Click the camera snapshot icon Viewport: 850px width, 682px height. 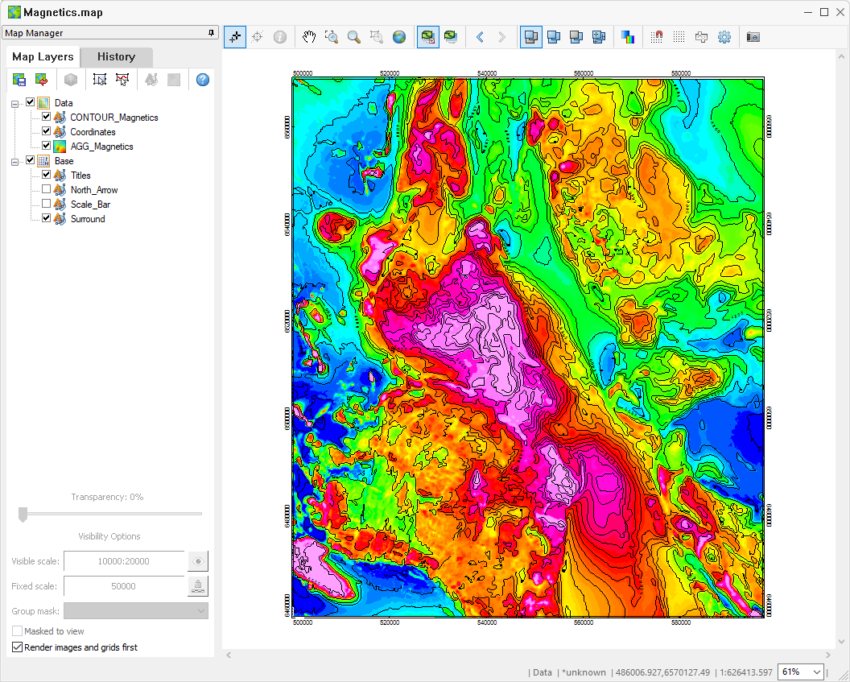coord(753,37)
